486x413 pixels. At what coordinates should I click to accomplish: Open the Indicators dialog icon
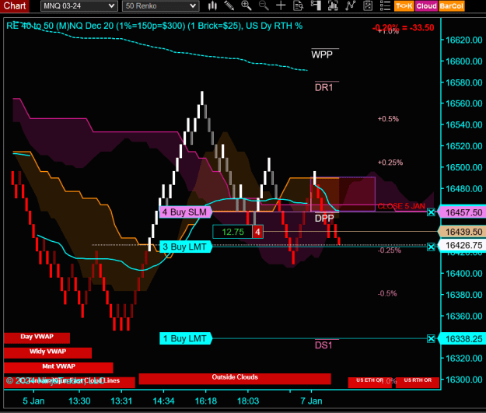350,5
